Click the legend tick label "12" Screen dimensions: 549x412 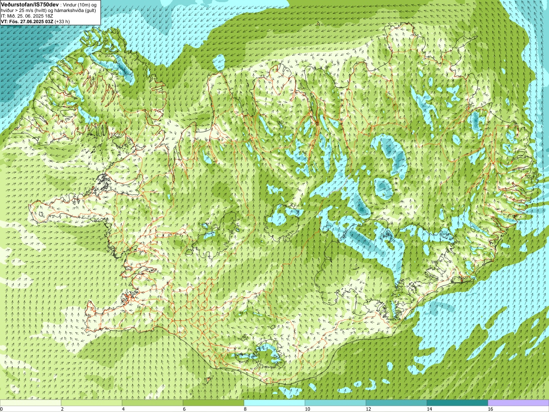368,409
